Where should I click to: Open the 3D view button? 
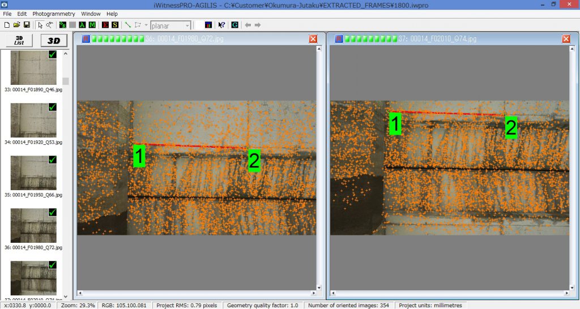point(54,40)
